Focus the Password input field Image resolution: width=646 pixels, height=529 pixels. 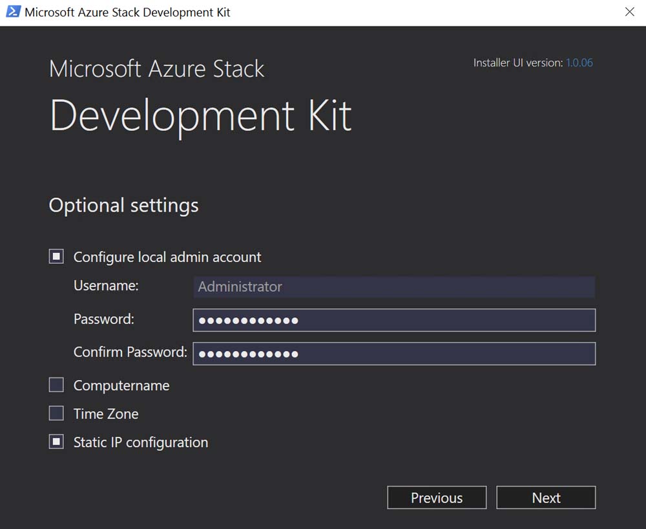tap(393, 320)
